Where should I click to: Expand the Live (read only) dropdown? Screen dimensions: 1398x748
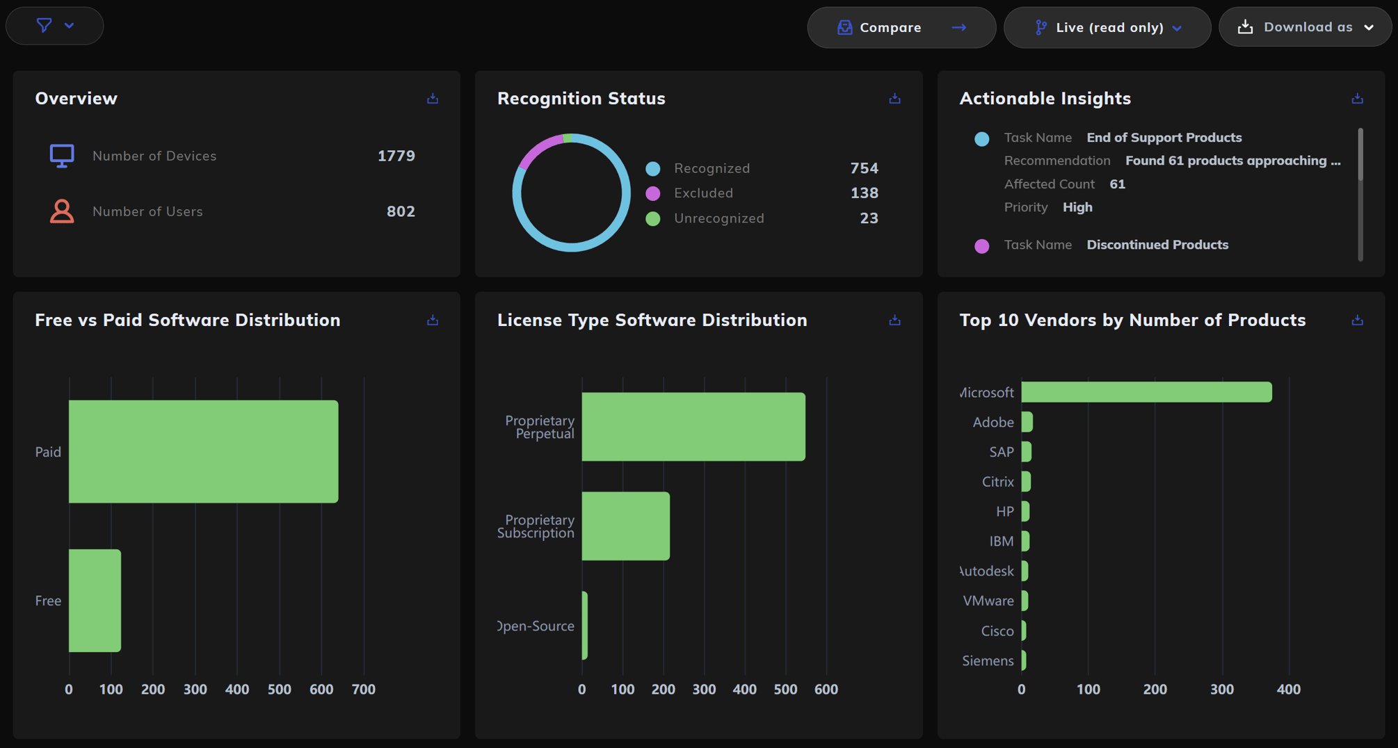tap(1107, 28)
